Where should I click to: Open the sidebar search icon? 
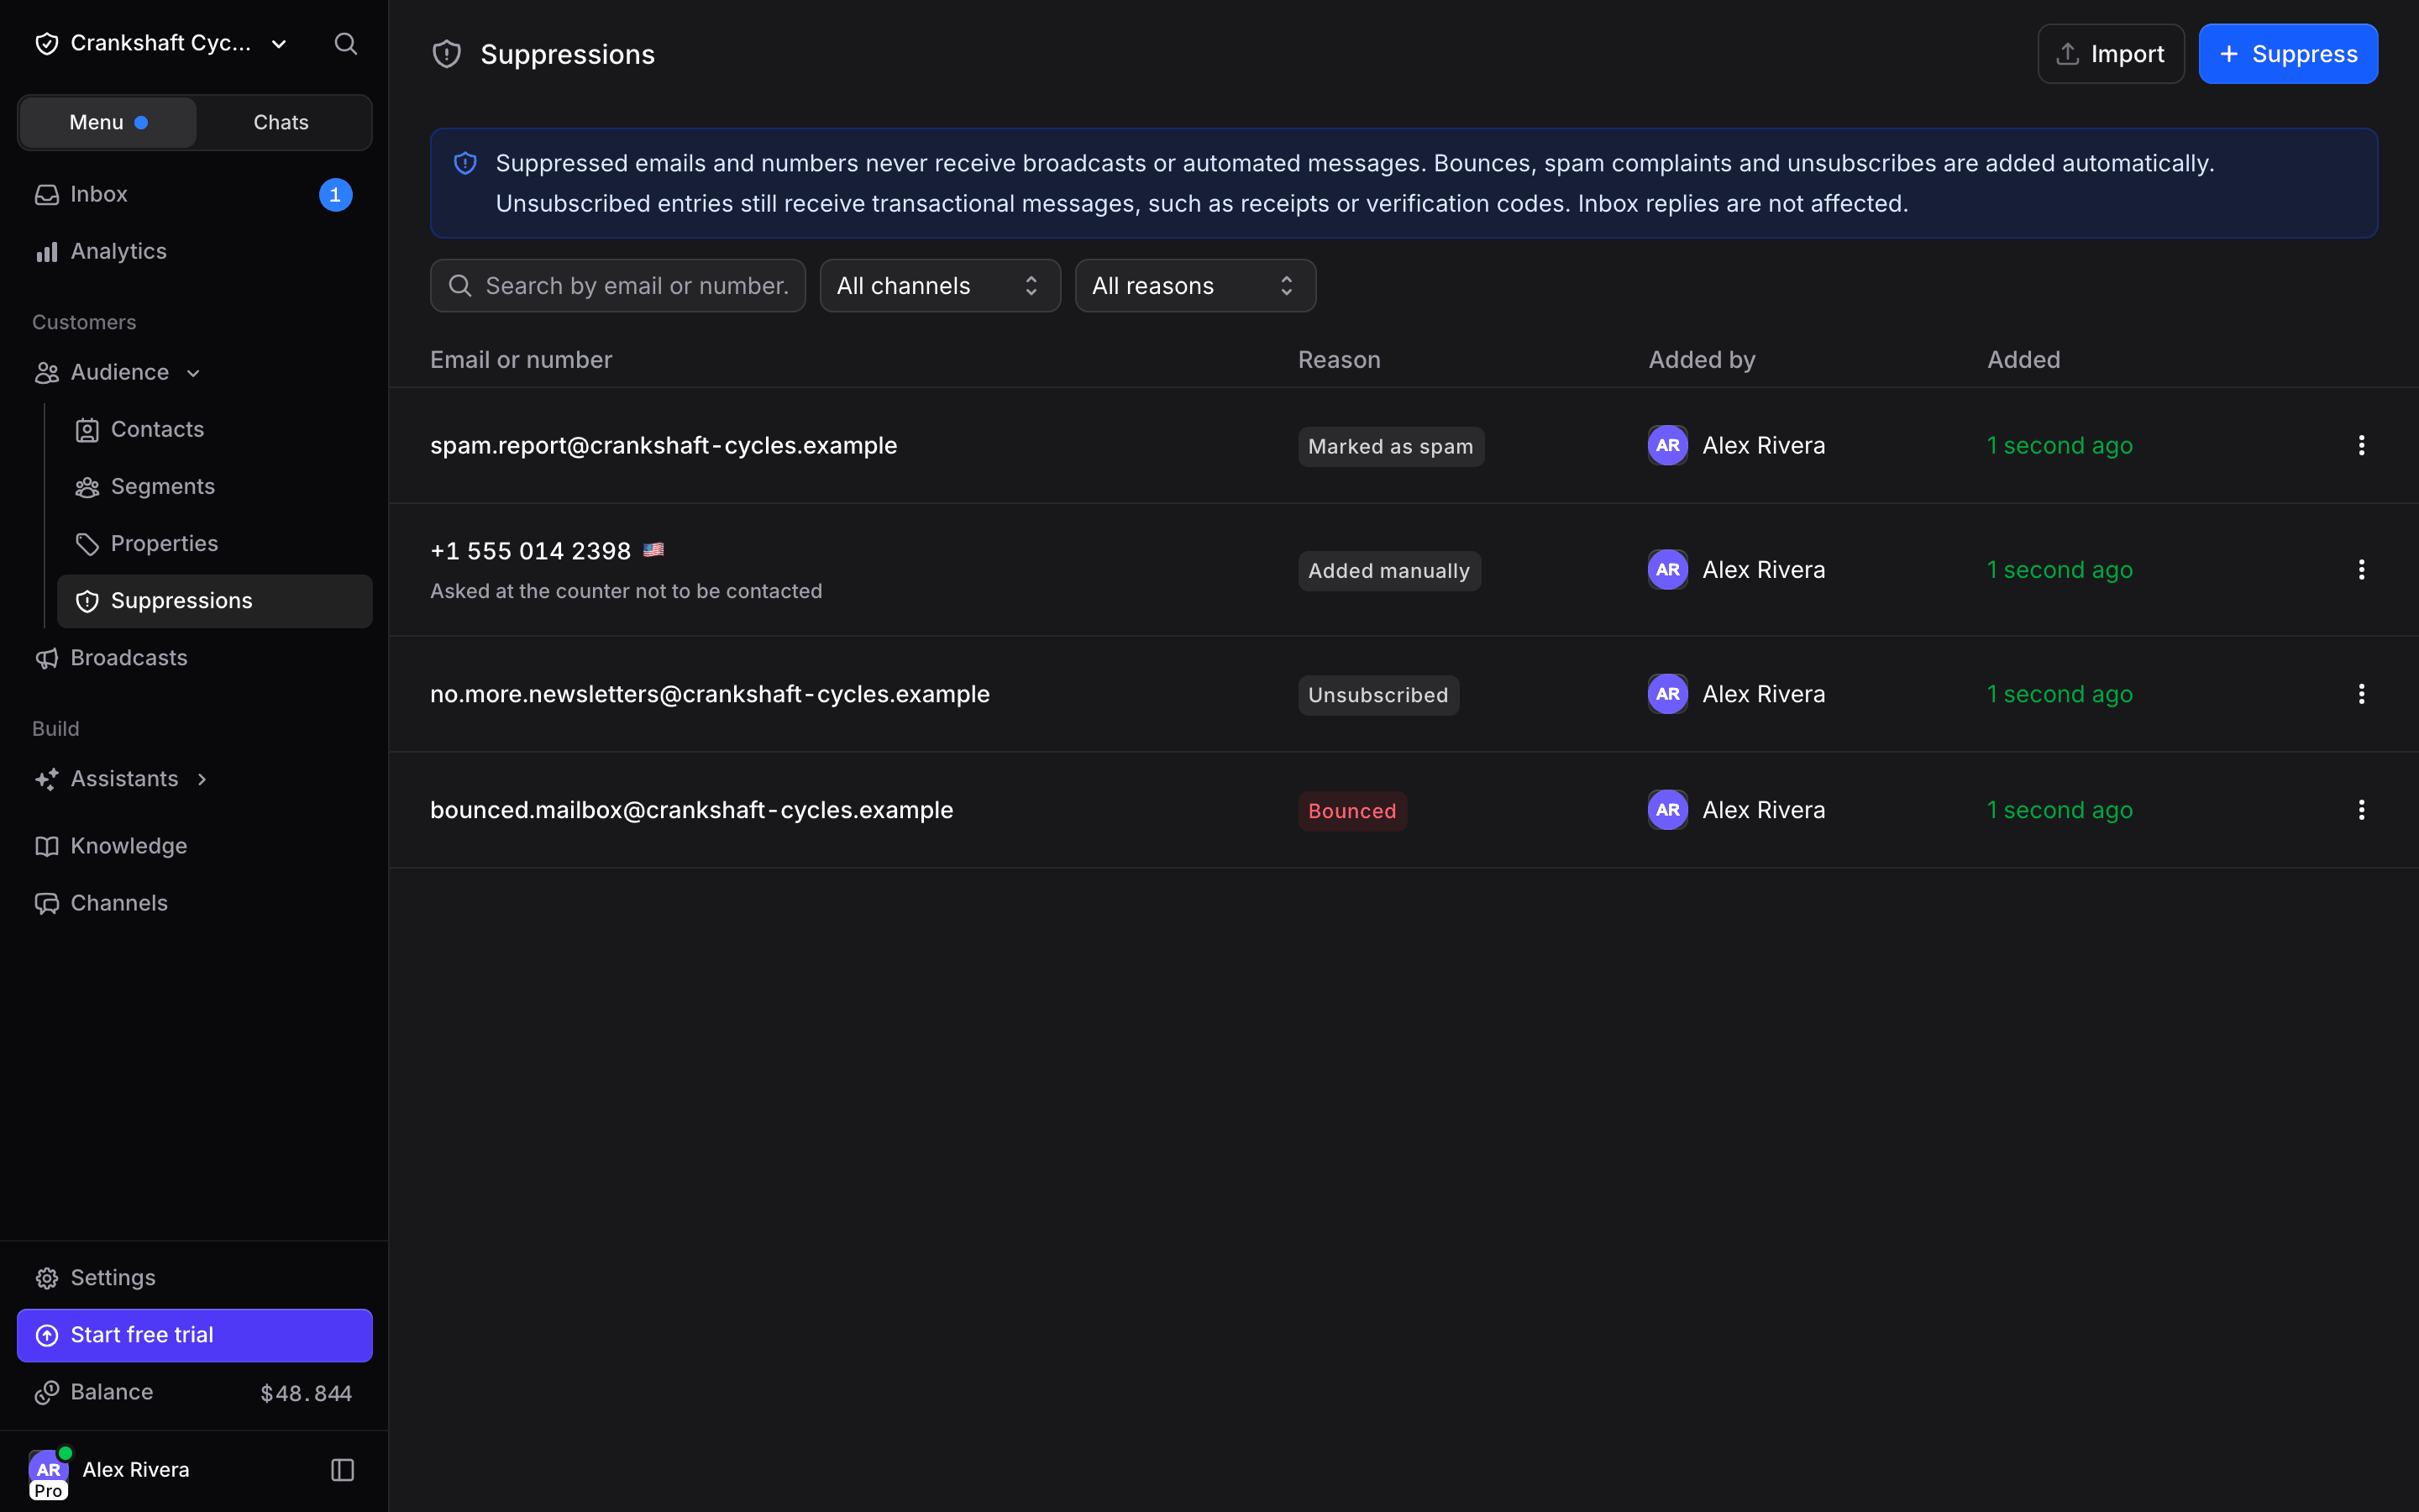tap(346, 43)
